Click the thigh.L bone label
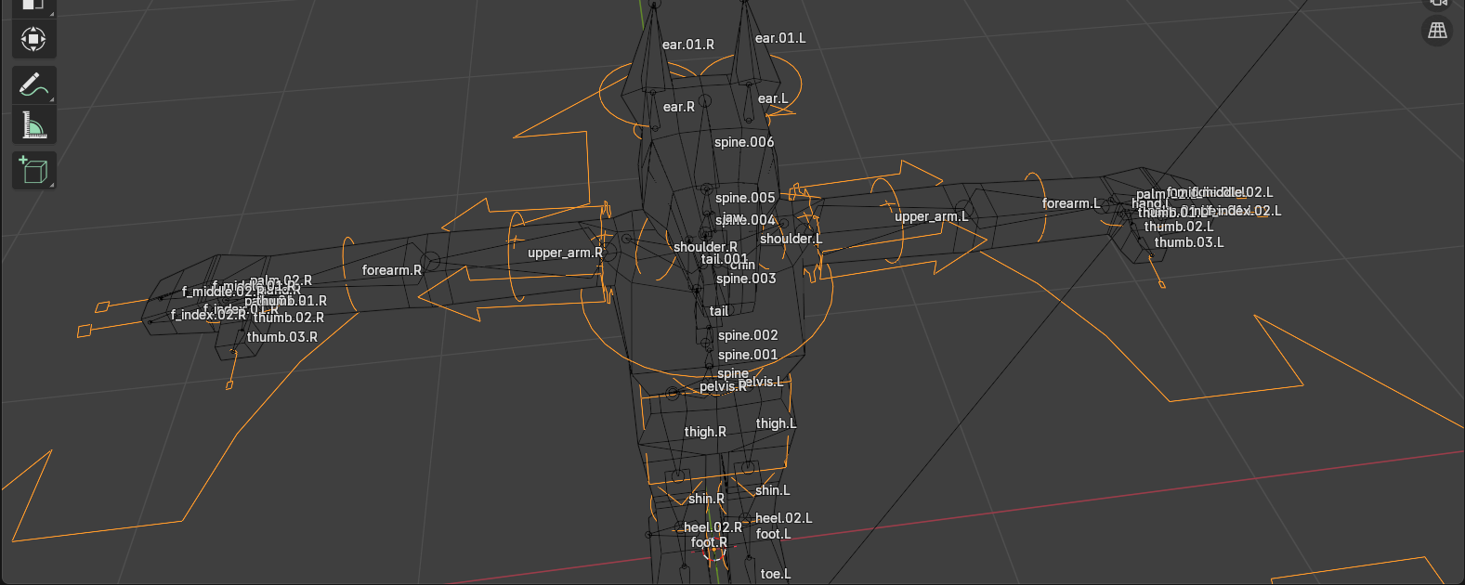The width and height of the screenshot is (1465, 585). pos(776,423)
